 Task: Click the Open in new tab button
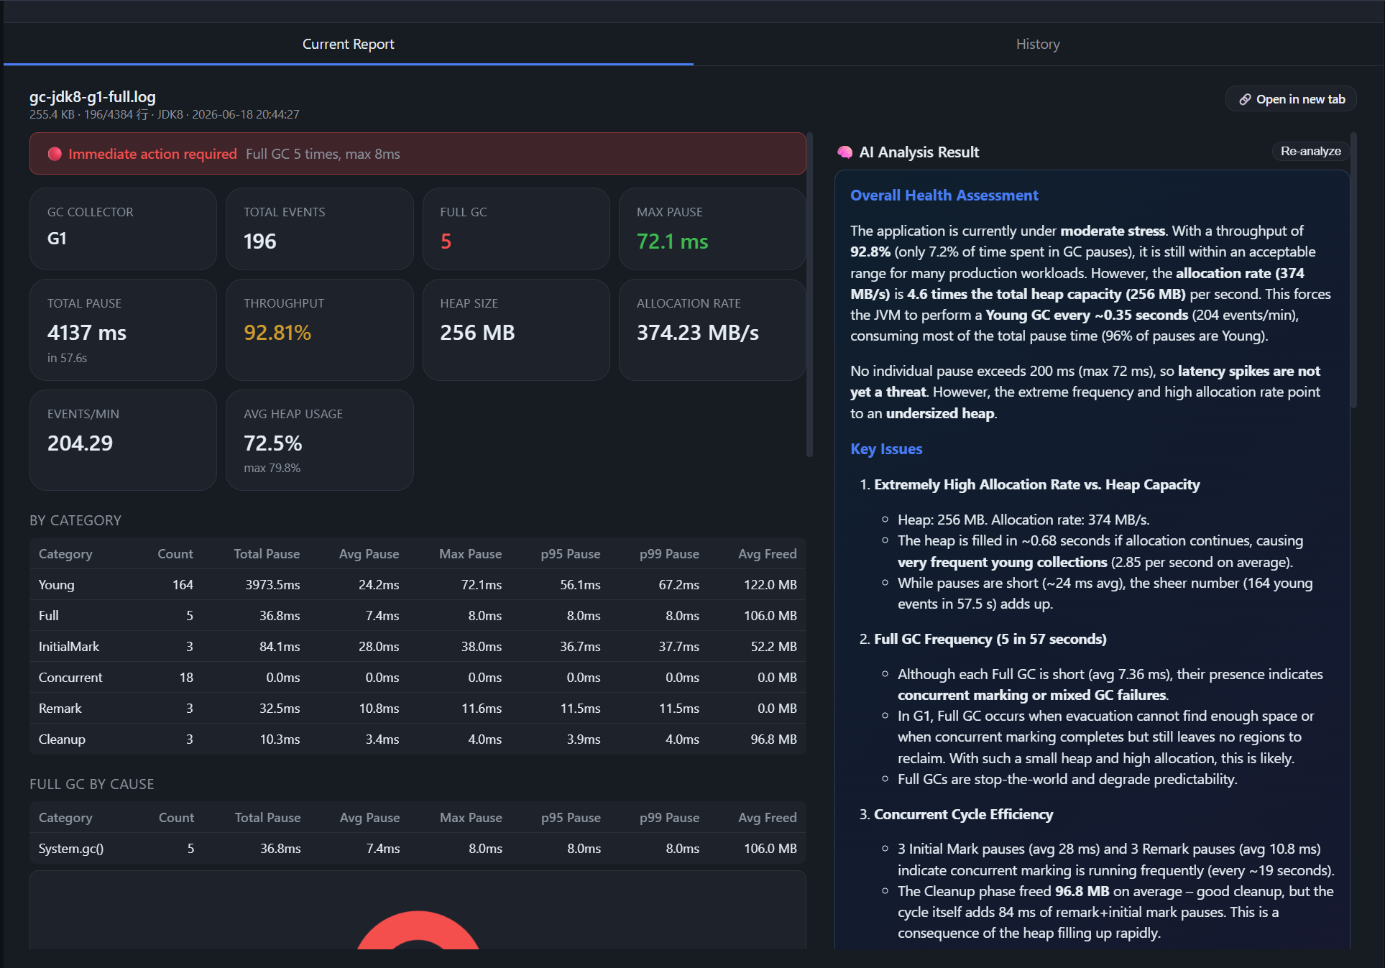point(1291,99)
